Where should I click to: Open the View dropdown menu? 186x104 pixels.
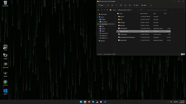coord(144,5)
